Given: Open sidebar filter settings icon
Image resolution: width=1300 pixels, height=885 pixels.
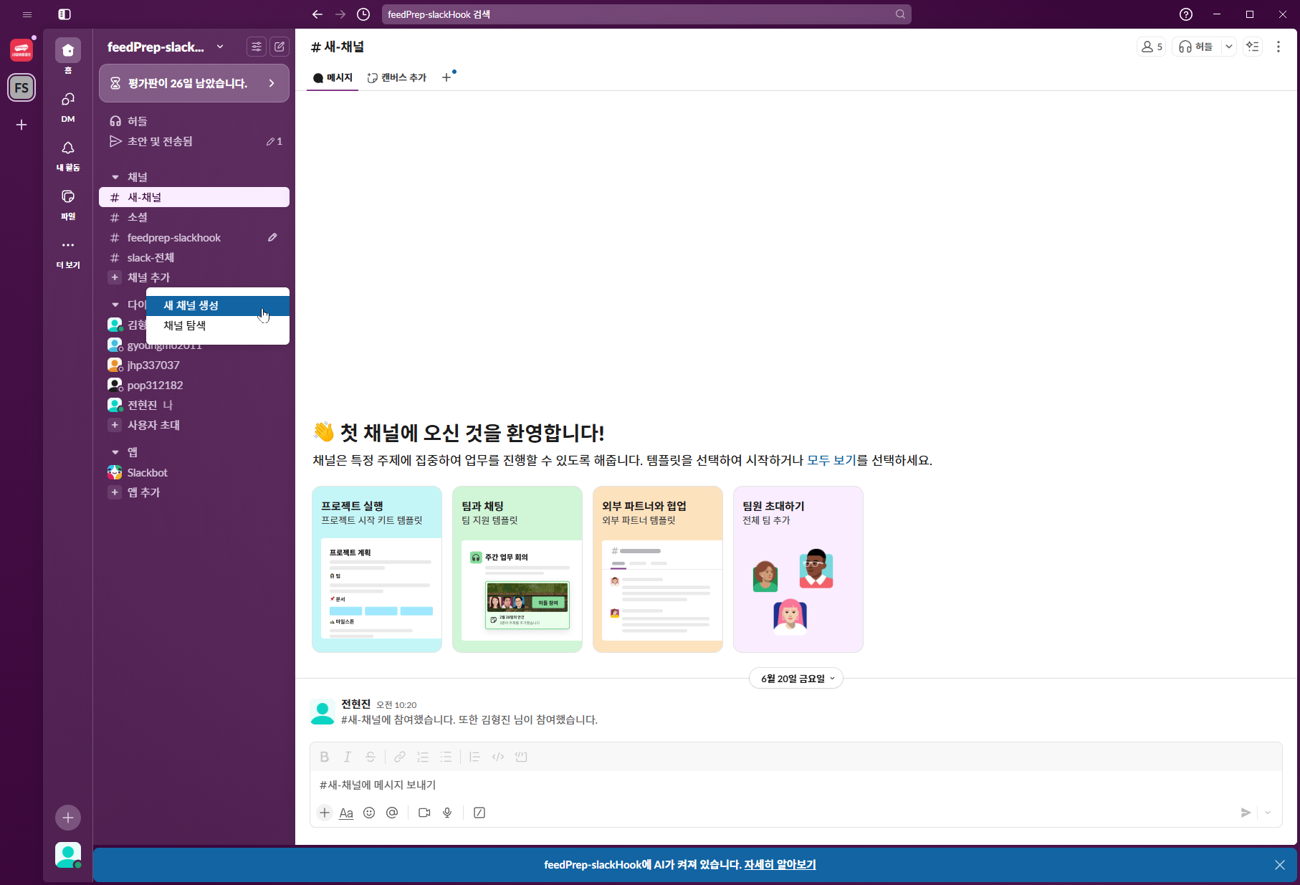Looking at the screenshot, I should (x=256, y=47).
